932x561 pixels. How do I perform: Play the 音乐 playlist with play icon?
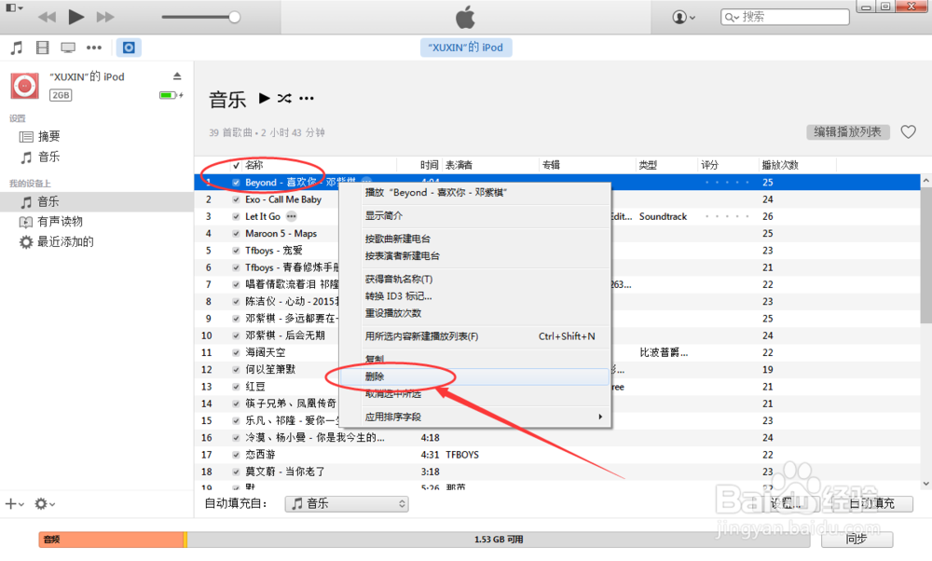coord(265,98)
